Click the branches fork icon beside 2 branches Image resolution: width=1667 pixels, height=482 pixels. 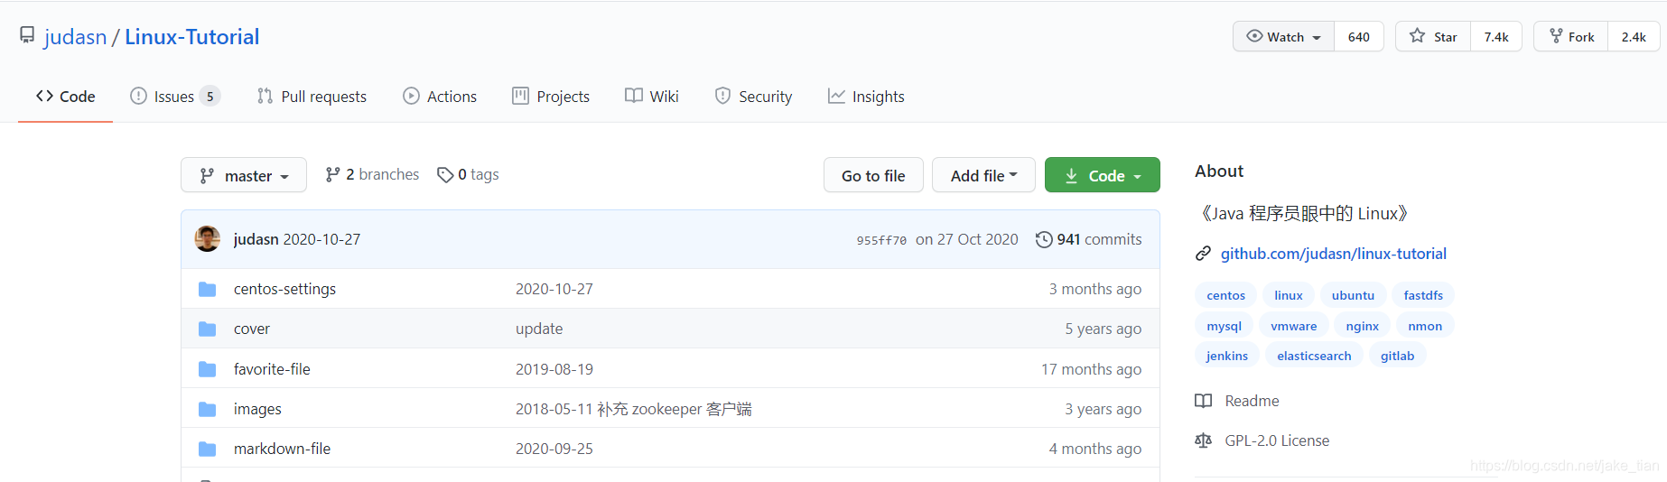click(333, 175)
